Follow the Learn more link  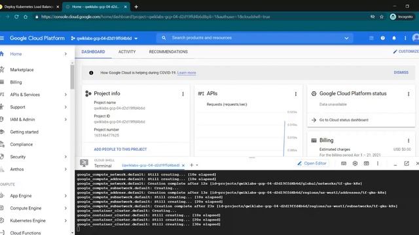coord(187,72)
